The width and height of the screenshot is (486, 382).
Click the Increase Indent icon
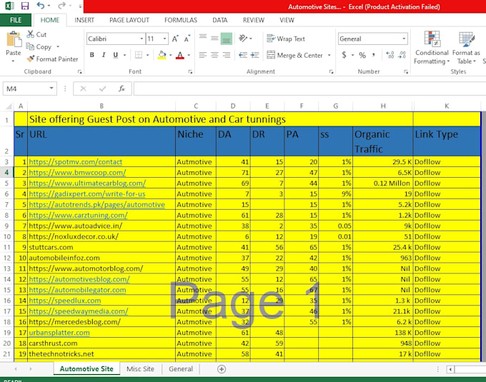click(254, 55)
